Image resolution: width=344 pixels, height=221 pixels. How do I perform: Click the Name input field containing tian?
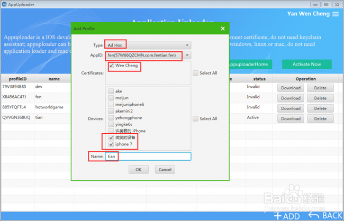(x=148, y=156)
